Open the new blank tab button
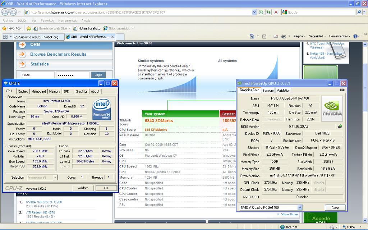Image resolution: width=368 pixels, height=230 pixels. tap(120, 37)
